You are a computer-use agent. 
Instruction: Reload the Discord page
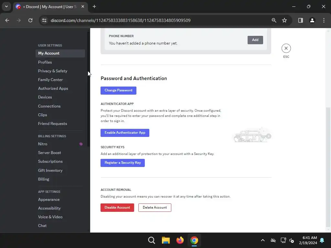30,20
